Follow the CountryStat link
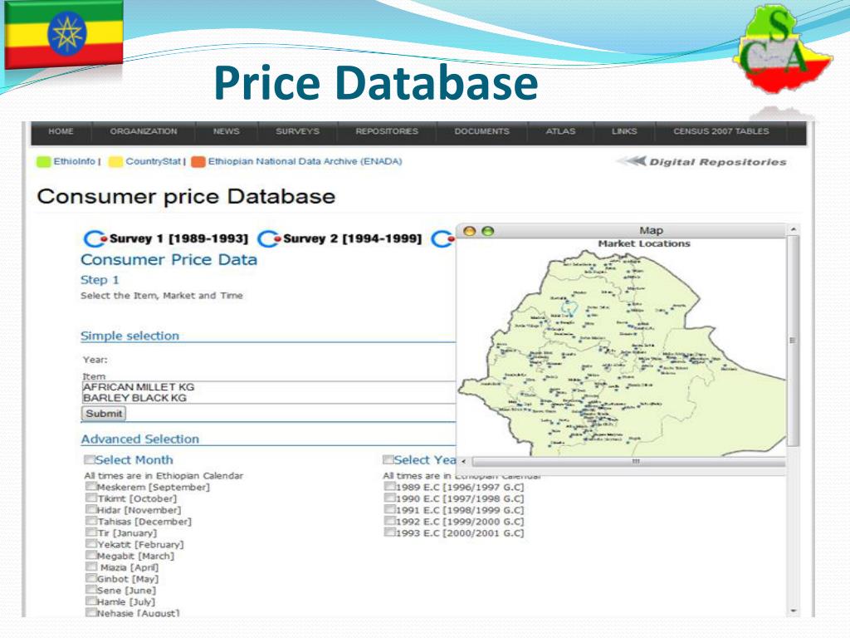The height and width of the screenshot is (638, 850). pos(153,161)
